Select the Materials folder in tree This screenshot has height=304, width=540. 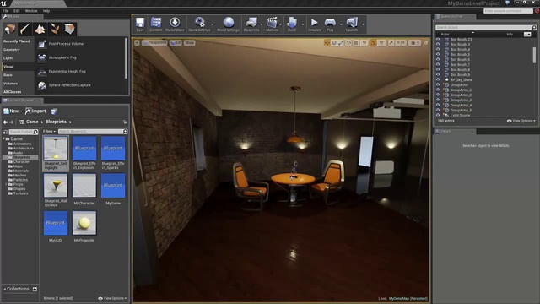pos(20,171)
